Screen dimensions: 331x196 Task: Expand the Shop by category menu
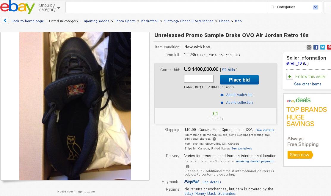[49, 8]
